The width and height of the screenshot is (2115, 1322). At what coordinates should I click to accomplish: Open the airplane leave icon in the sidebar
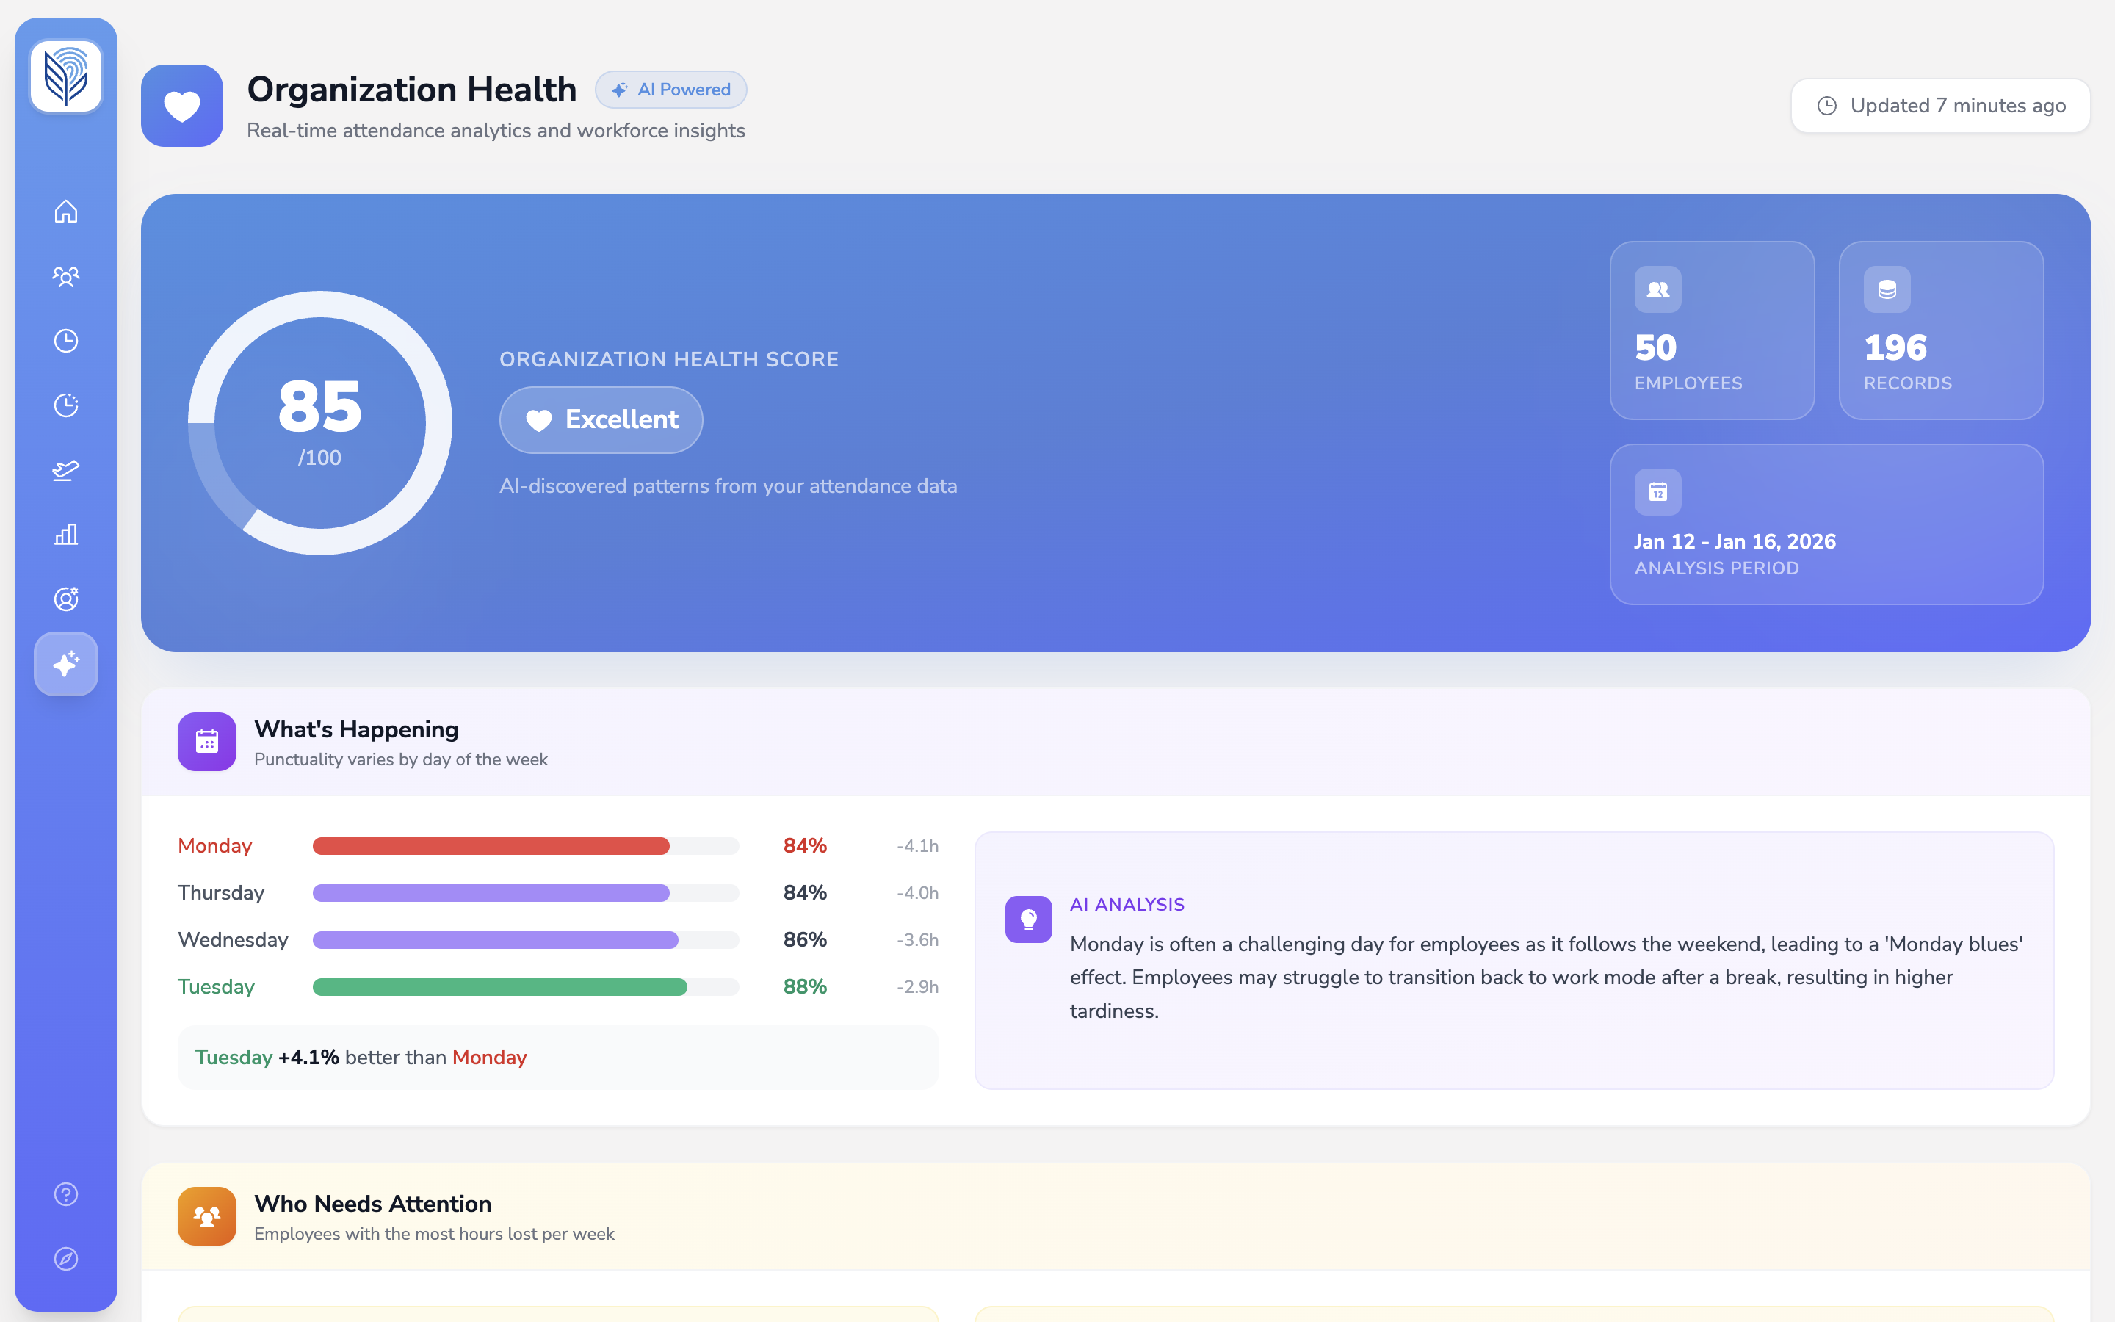click(x=66, y=470)
